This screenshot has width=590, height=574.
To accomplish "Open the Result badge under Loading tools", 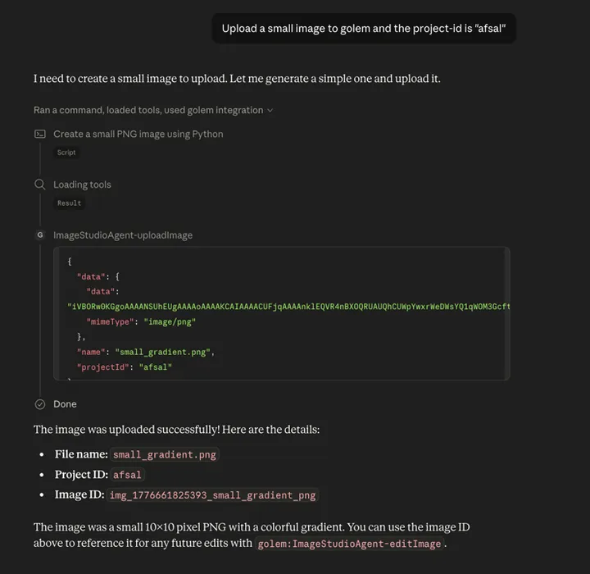I will pyautogui.click(x=69, y=203).
